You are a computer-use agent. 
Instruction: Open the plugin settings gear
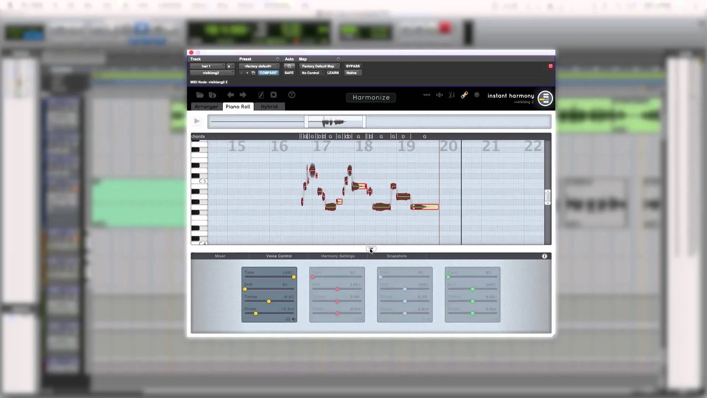pos(274,95)
